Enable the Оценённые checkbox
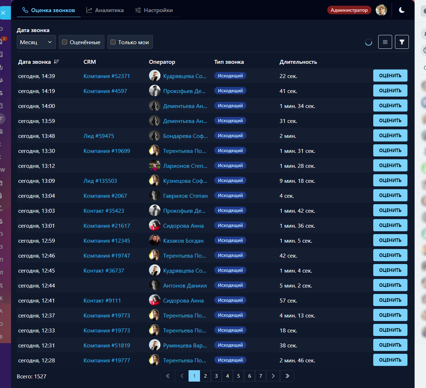The height and width of the screenshot is (388, 426). coord(65,42)
